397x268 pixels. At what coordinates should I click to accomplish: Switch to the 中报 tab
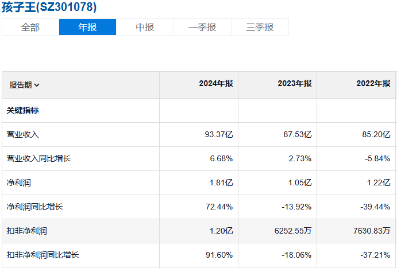coord(145,27)
